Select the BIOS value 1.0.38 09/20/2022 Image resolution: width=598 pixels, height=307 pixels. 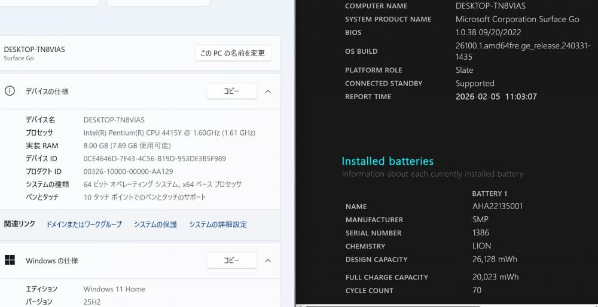click(x=488, y=32)
